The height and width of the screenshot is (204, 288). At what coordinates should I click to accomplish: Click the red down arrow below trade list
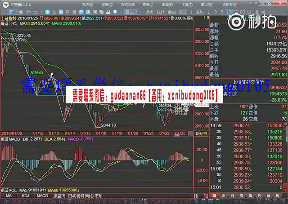click(x=285, y=191)
